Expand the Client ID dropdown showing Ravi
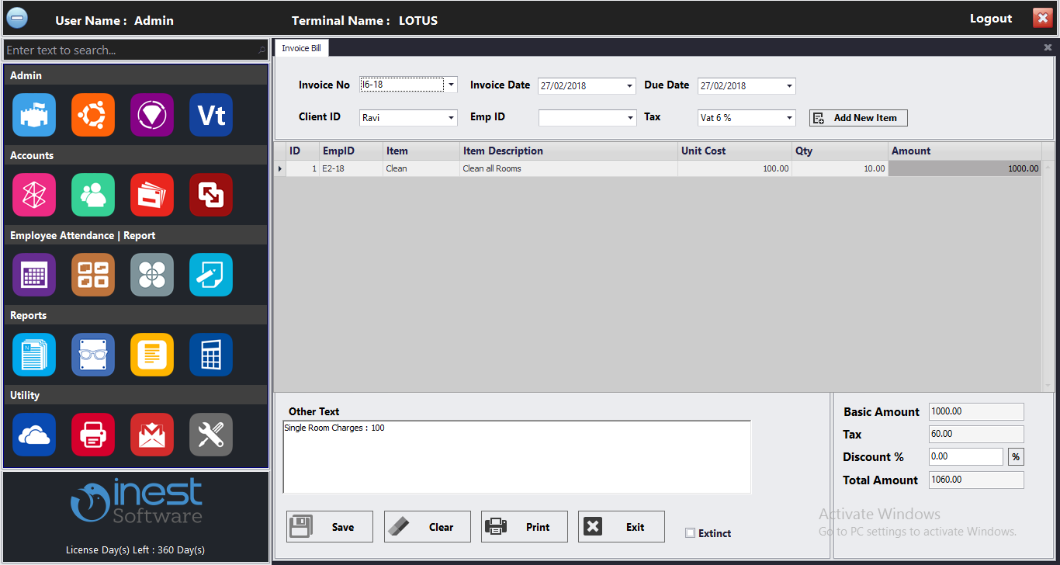The height and width of the screenshot is (565, 1060). click(452, 118)
